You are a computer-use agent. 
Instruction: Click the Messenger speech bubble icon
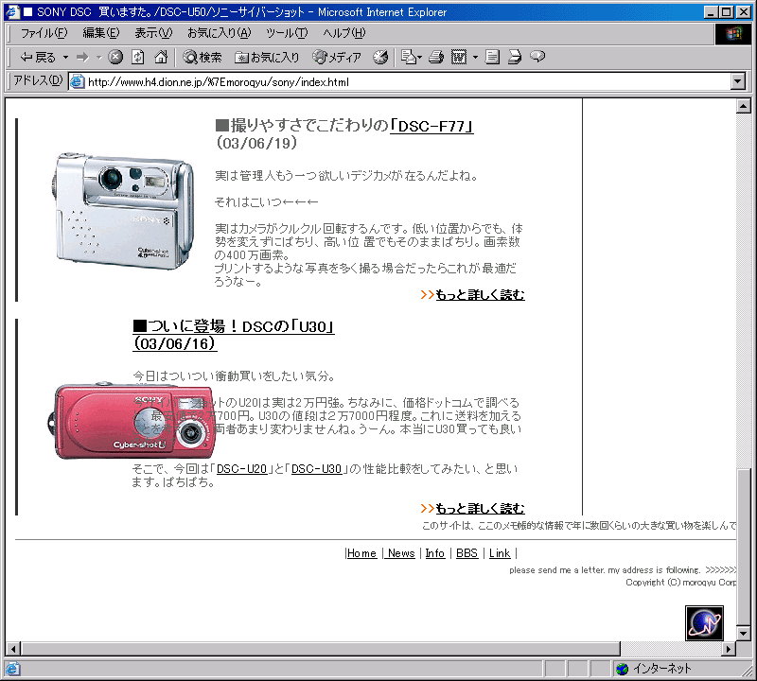coord(537,57)
